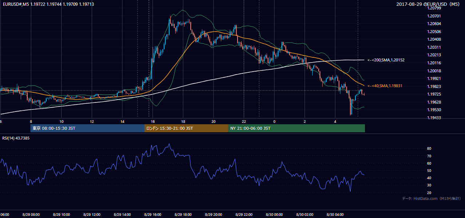The height and width of the screenshot is (218, 465).
Task: Click the 8/29 10:00 time label
Action: click(x=61, y=215)
